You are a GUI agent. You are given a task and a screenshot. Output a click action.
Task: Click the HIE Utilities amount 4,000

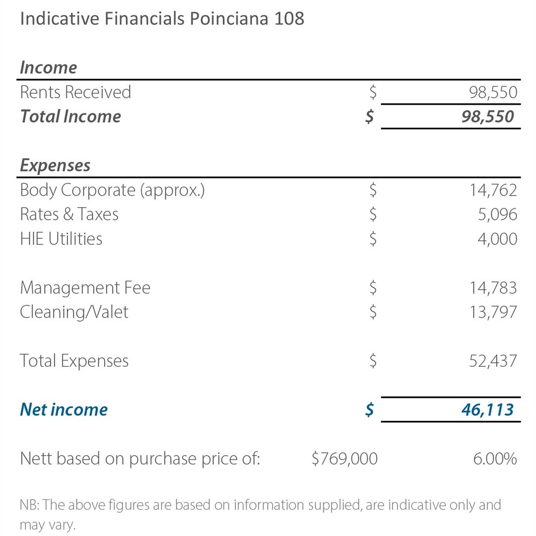tap(497, 239)
